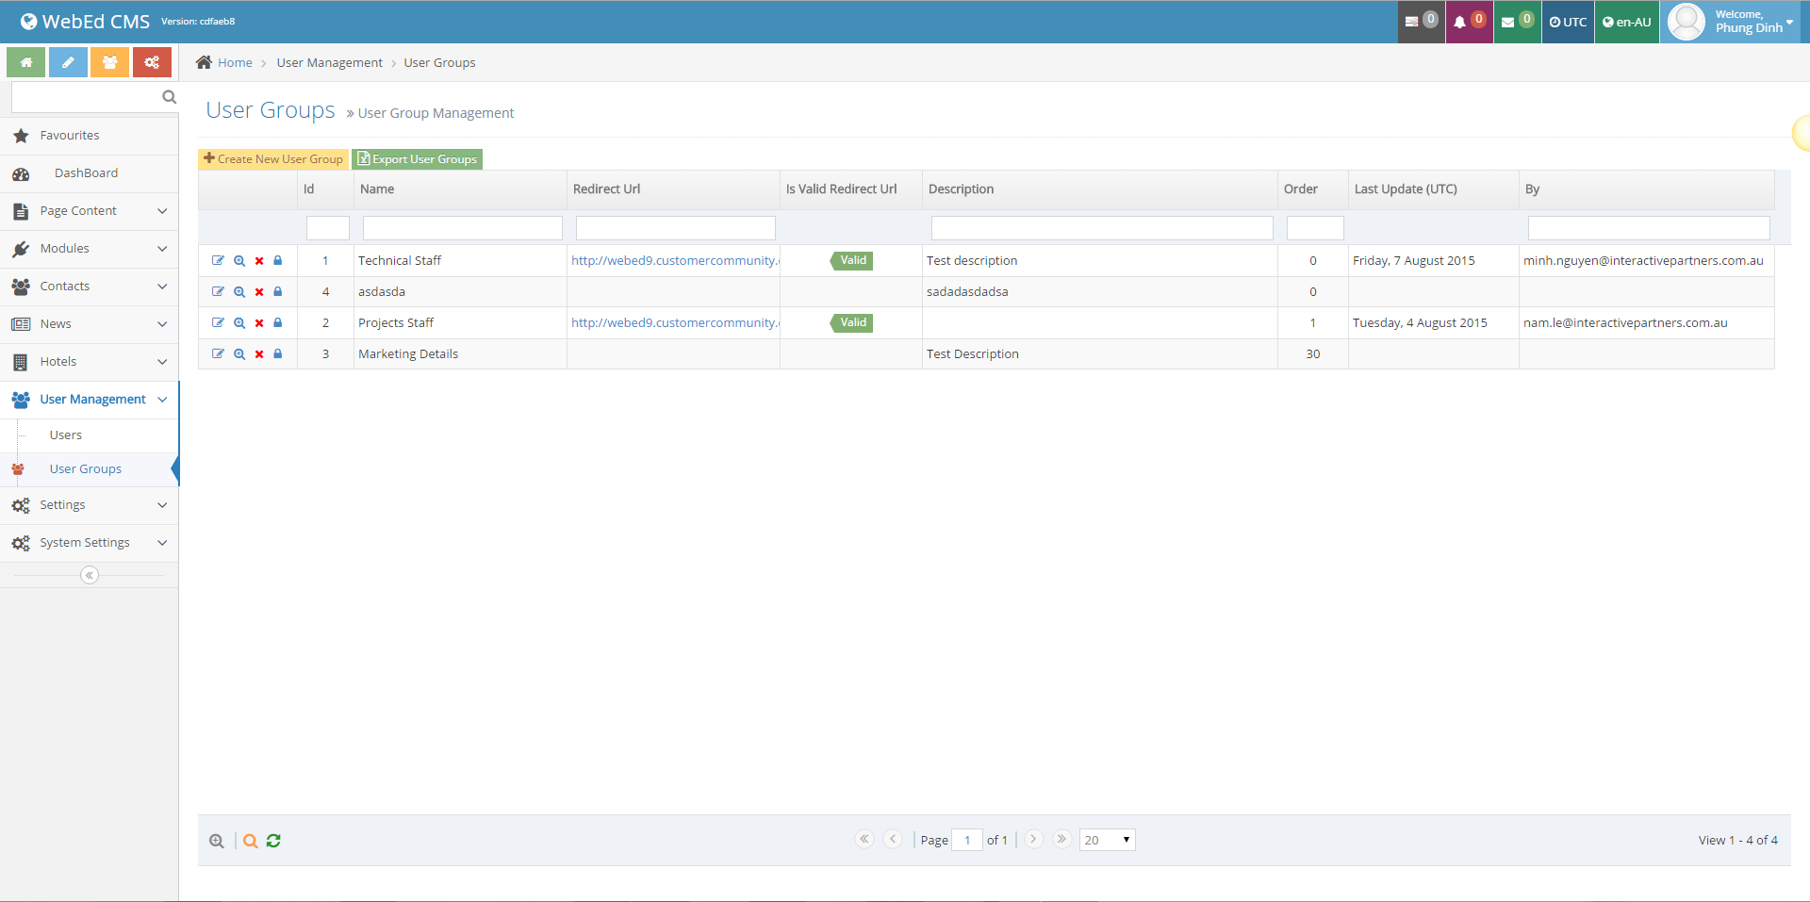Delete the asdasda user group
This screenshot has height=902, width=1810.
pyautogui.click(x=259, y=292)
